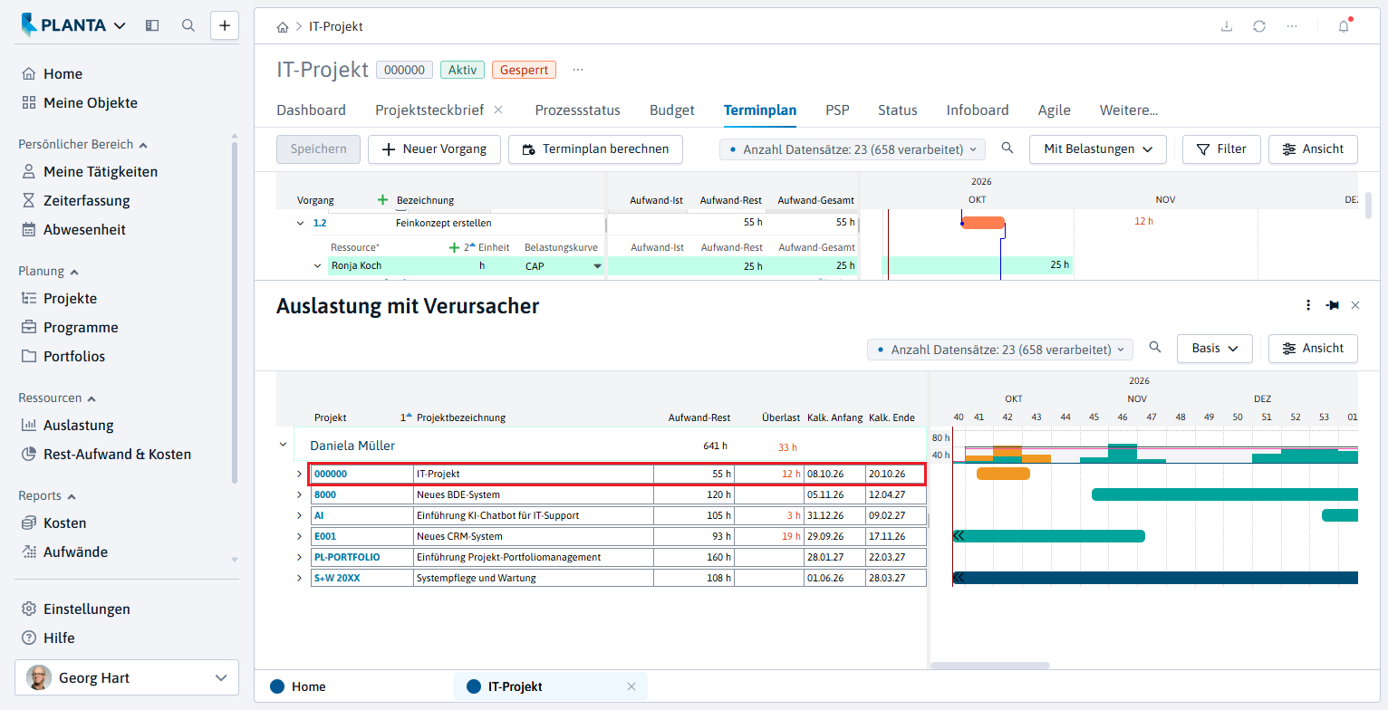The image size is (1388, 710).
Task: Collapse the left sidebar with the panel icon
Action: pos(152,25)
